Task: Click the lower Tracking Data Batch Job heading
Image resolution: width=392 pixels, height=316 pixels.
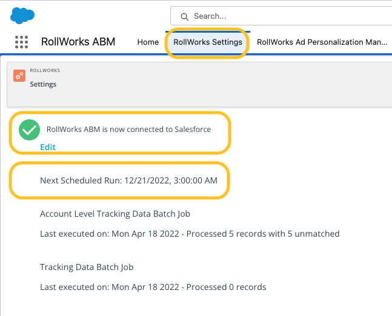Action: (87, 267)
